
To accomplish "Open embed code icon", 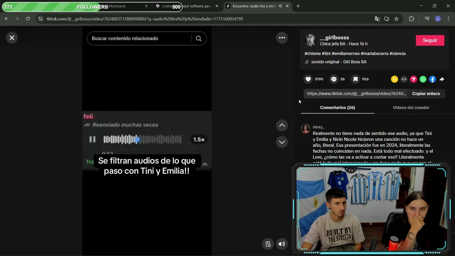I will coord(404,79).
